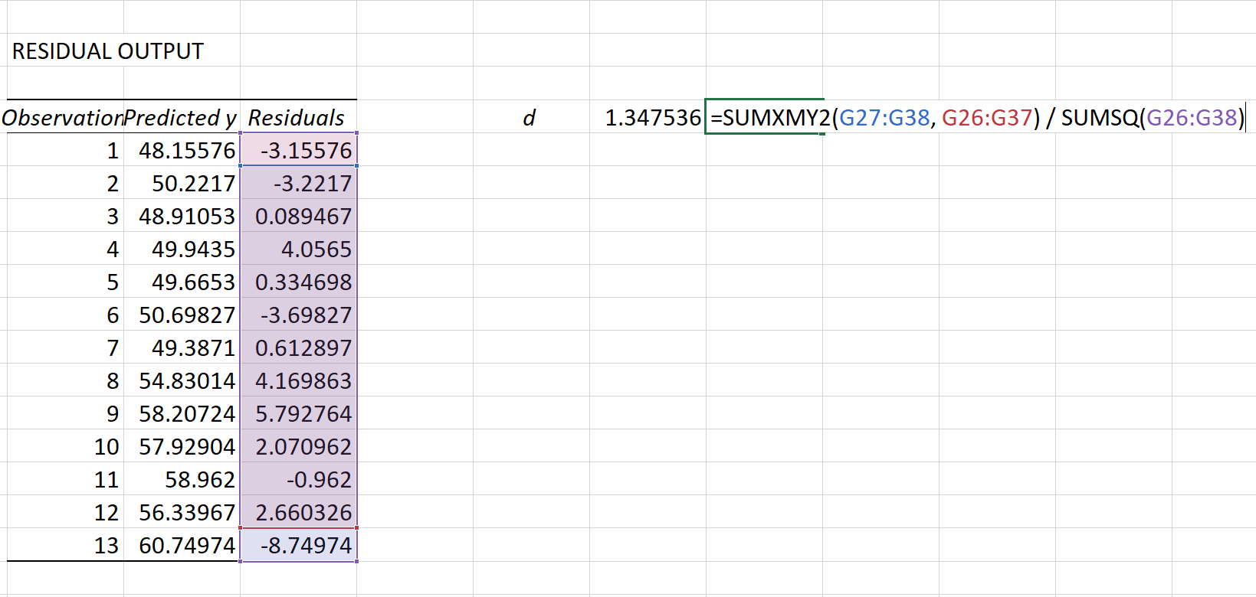Select residual value 0.334698
Screen dimensions: 1256x597
click(x=298, y=282)
